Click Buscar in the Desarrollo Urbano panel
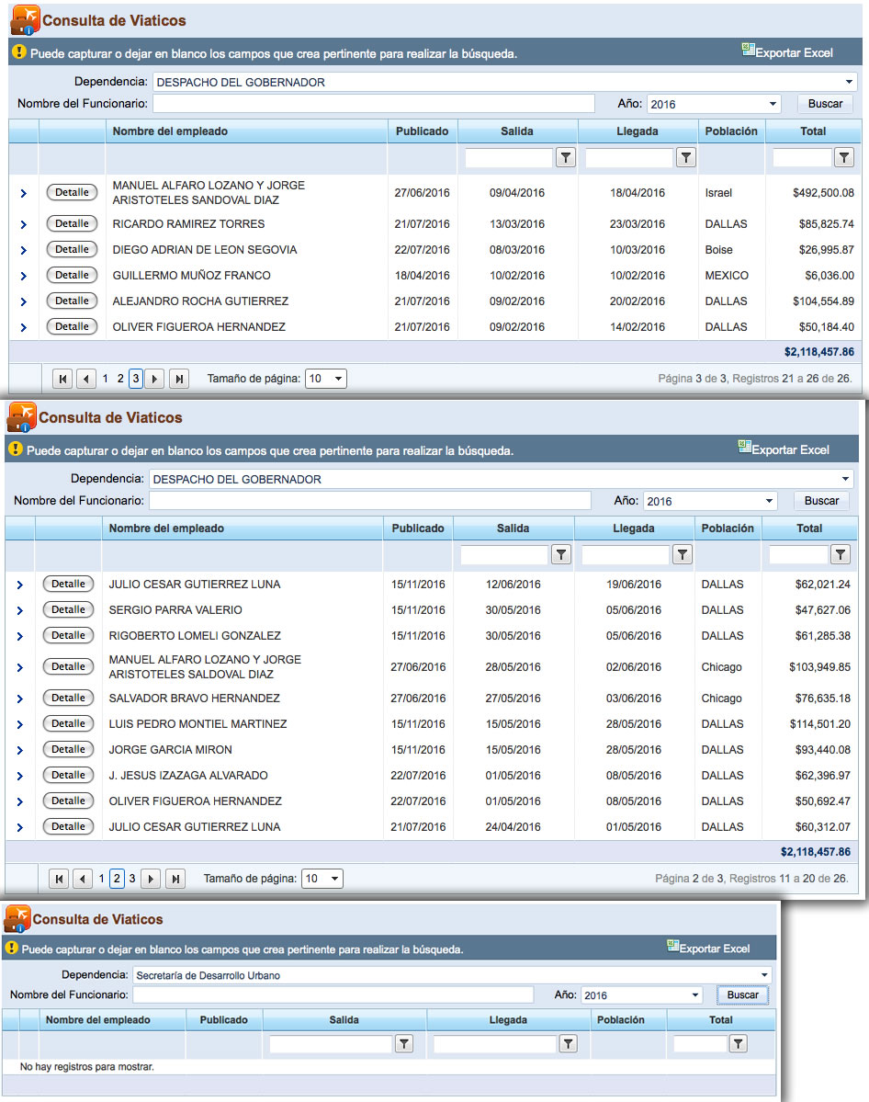 (x=742, y=995)
